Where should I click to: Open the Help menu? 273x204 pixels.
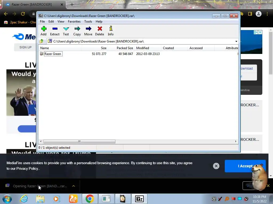[99, 22]
